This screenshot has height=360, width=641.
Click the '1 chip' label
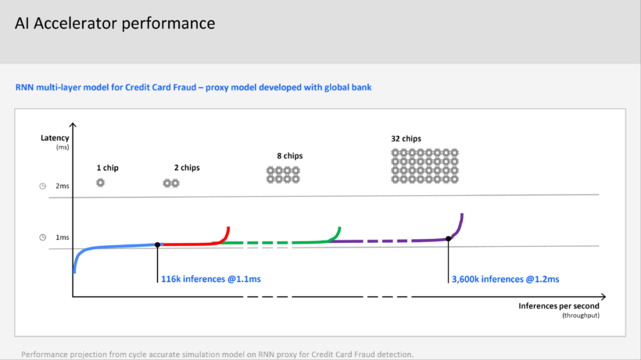click(x=108, y=168)
